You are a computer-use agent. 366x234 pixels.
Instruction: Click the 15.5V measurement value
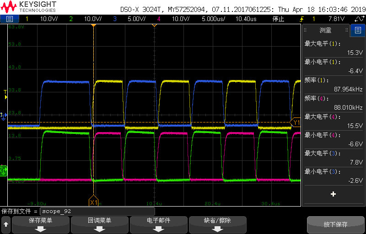[x=355, y=126]
